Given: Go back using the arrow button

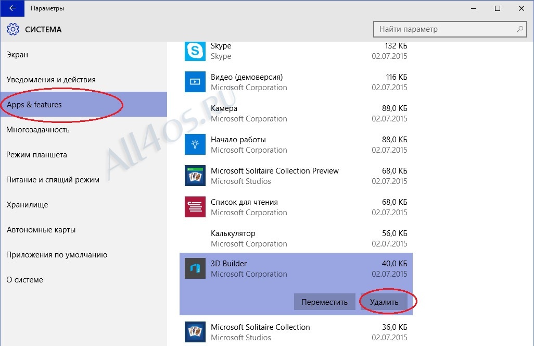Looking at the screenshot, I should point(12,8).
